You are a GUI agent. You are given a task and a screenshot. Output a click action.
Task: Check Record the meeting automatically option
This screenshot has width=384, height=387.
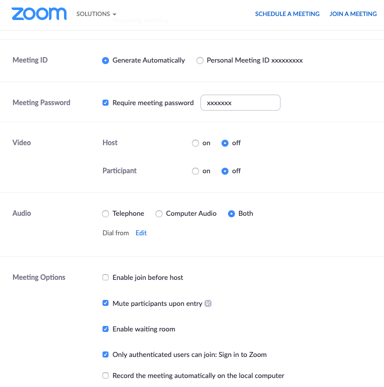click(105, 375)
